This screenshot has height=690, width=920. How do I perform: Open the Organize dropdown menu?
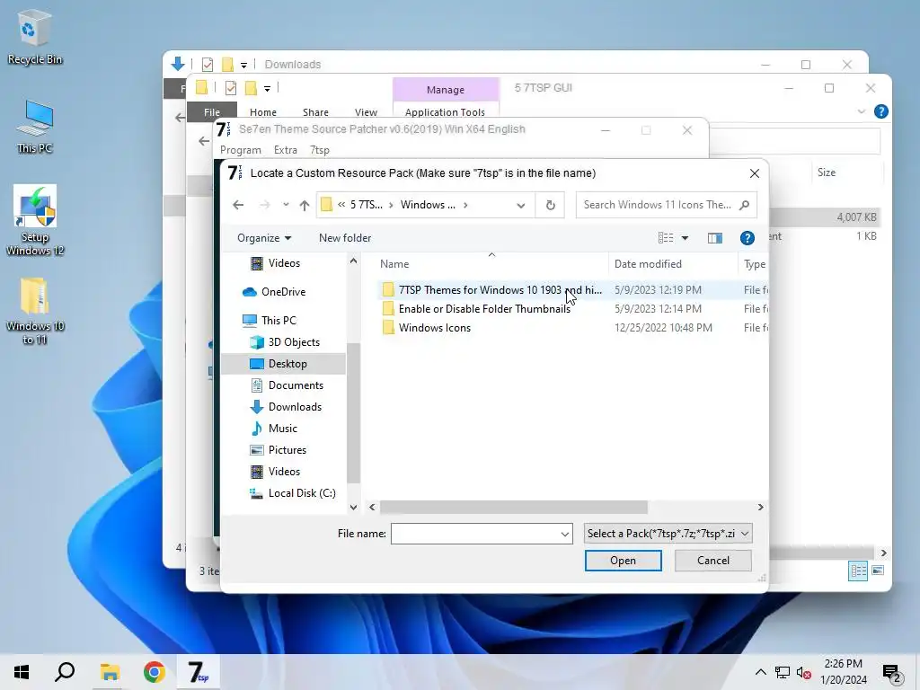tap(264, 237)
